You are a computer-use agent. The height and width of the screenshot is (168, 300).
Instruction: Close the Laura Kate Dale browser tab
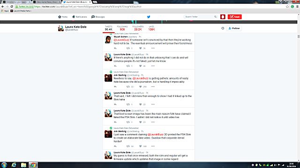tap(90, 2)
